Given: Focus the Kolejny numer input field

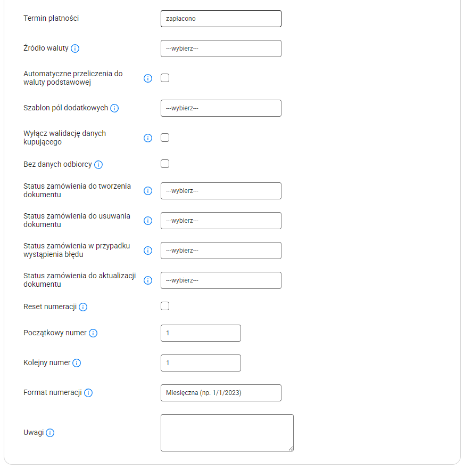Looking at the screenshot, I should tap(201, 363).
